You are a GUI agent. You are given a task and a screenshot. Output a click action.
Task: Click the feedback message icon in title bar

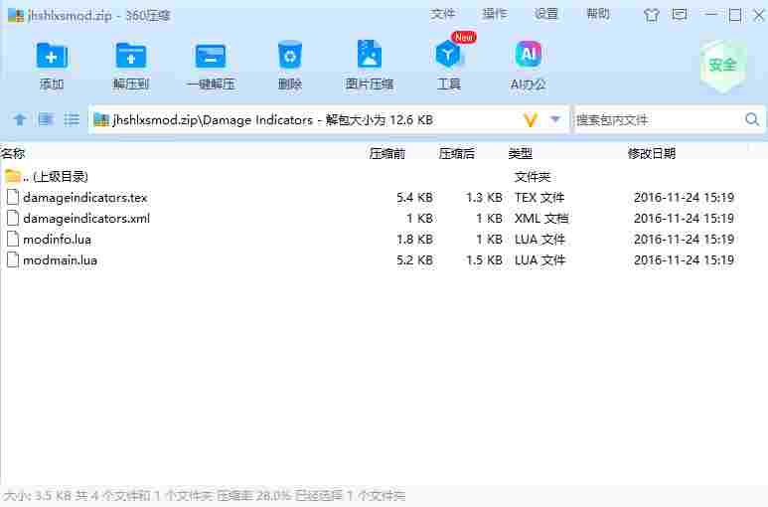pyautogui.click(x=680, y=15)
